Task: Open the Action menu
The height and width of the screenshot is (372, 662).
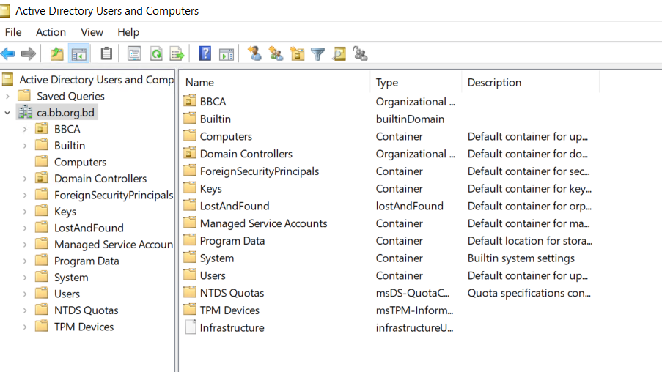Action: point(51,32)
